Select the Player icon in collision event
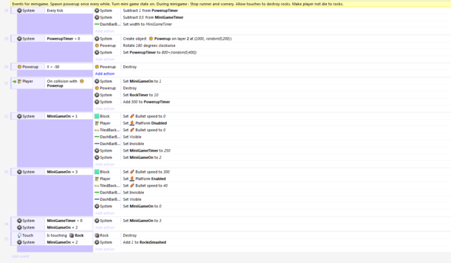 point(19,81)
